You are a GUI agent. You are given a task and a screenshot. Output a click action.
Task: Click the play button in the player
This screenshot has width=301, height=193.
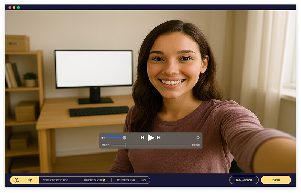click(151, 138)
